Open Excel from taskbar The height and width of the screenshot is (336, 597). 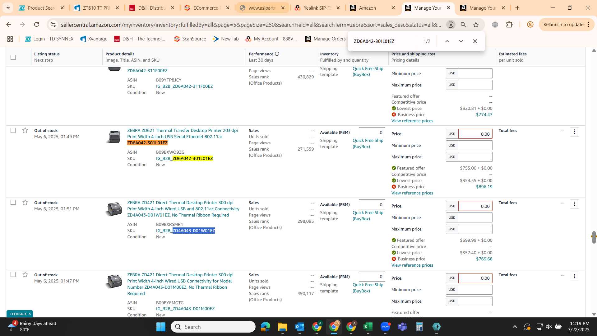point(368,327)
